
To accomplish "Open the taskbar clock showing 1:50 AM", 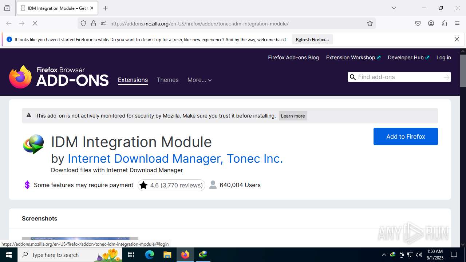I will pos(435,255).
